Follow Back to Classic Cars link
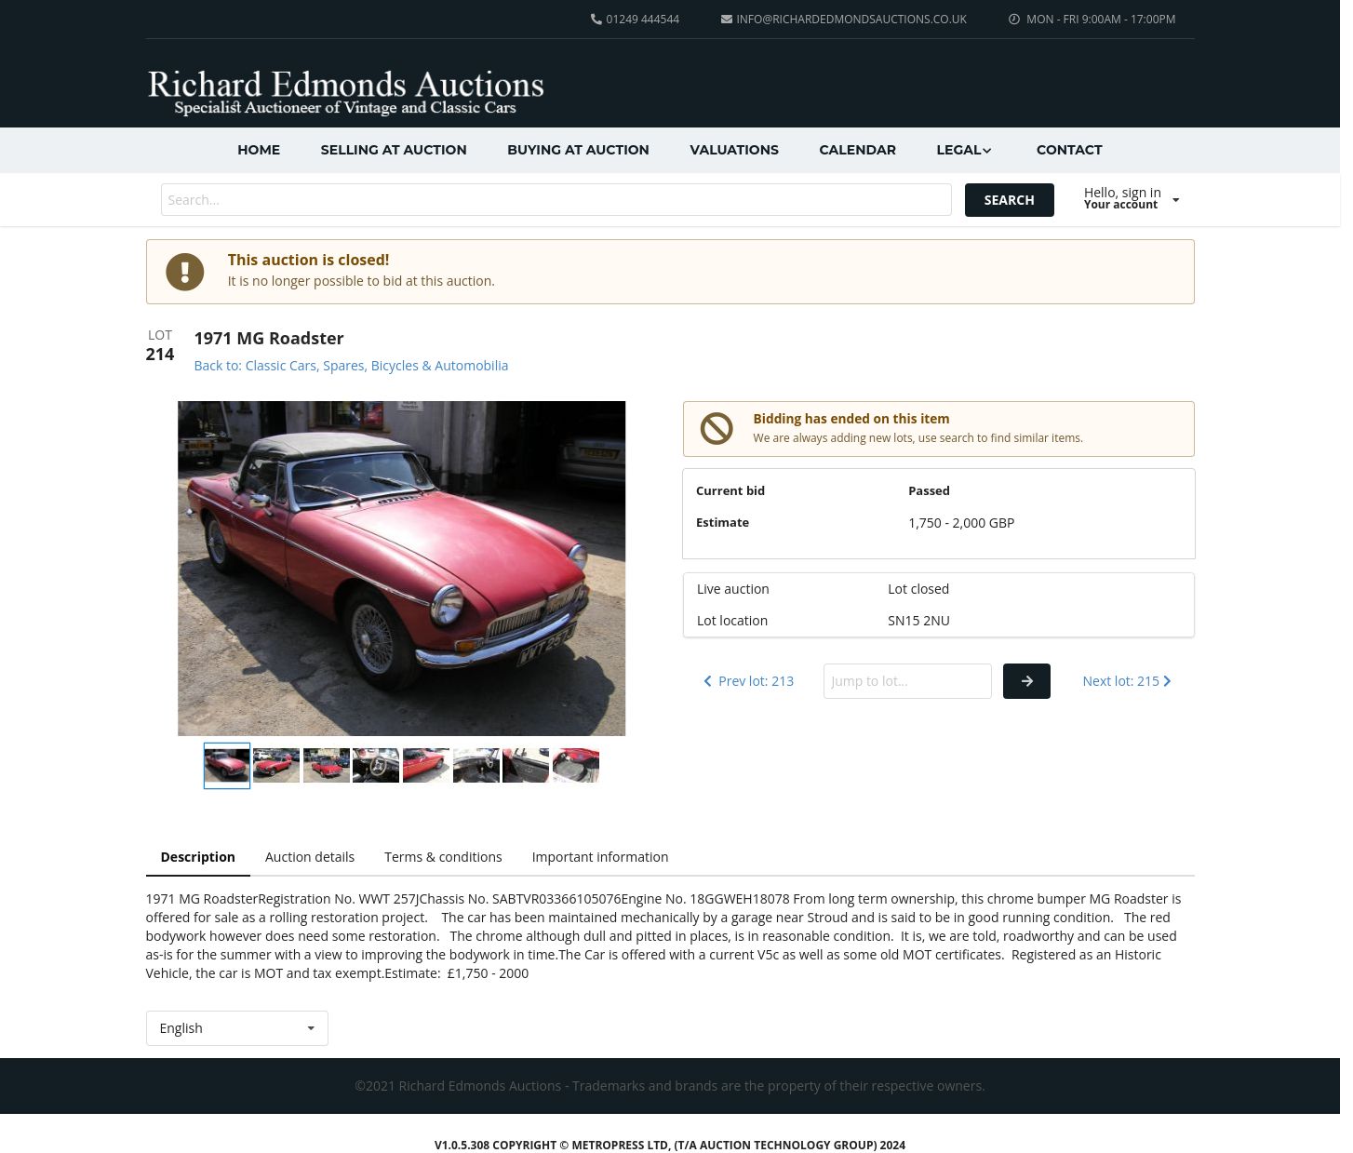The height and width of the screenshot is (1153, 1353). click(x=351, y=366)
